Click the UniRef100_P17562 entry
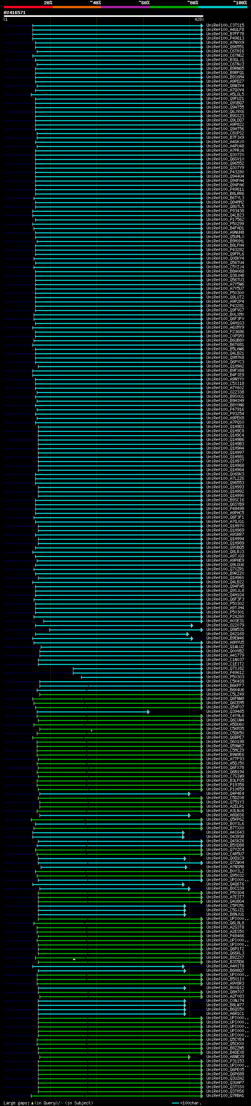The height and width of the screenshot is (1106, 251). coord(225,219)
